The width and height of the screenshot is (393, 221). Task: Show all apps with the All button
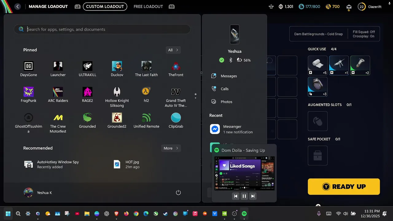point(173,50)
